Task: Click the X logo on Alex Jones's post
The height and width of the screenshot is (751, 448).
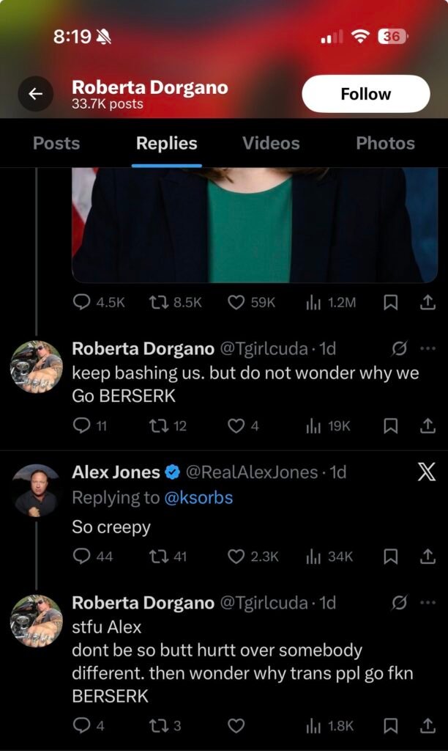Action: [426, 472]
